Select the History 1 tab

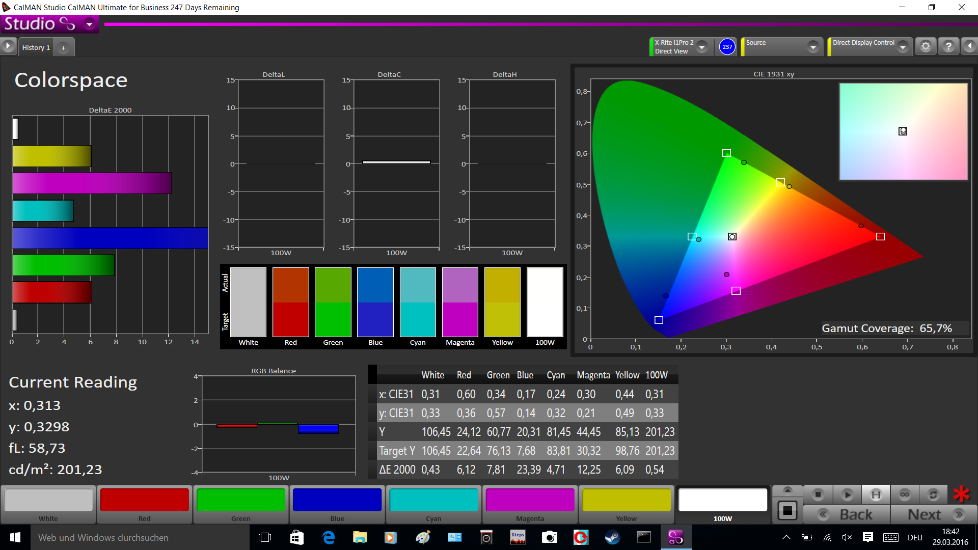[36, 47]
